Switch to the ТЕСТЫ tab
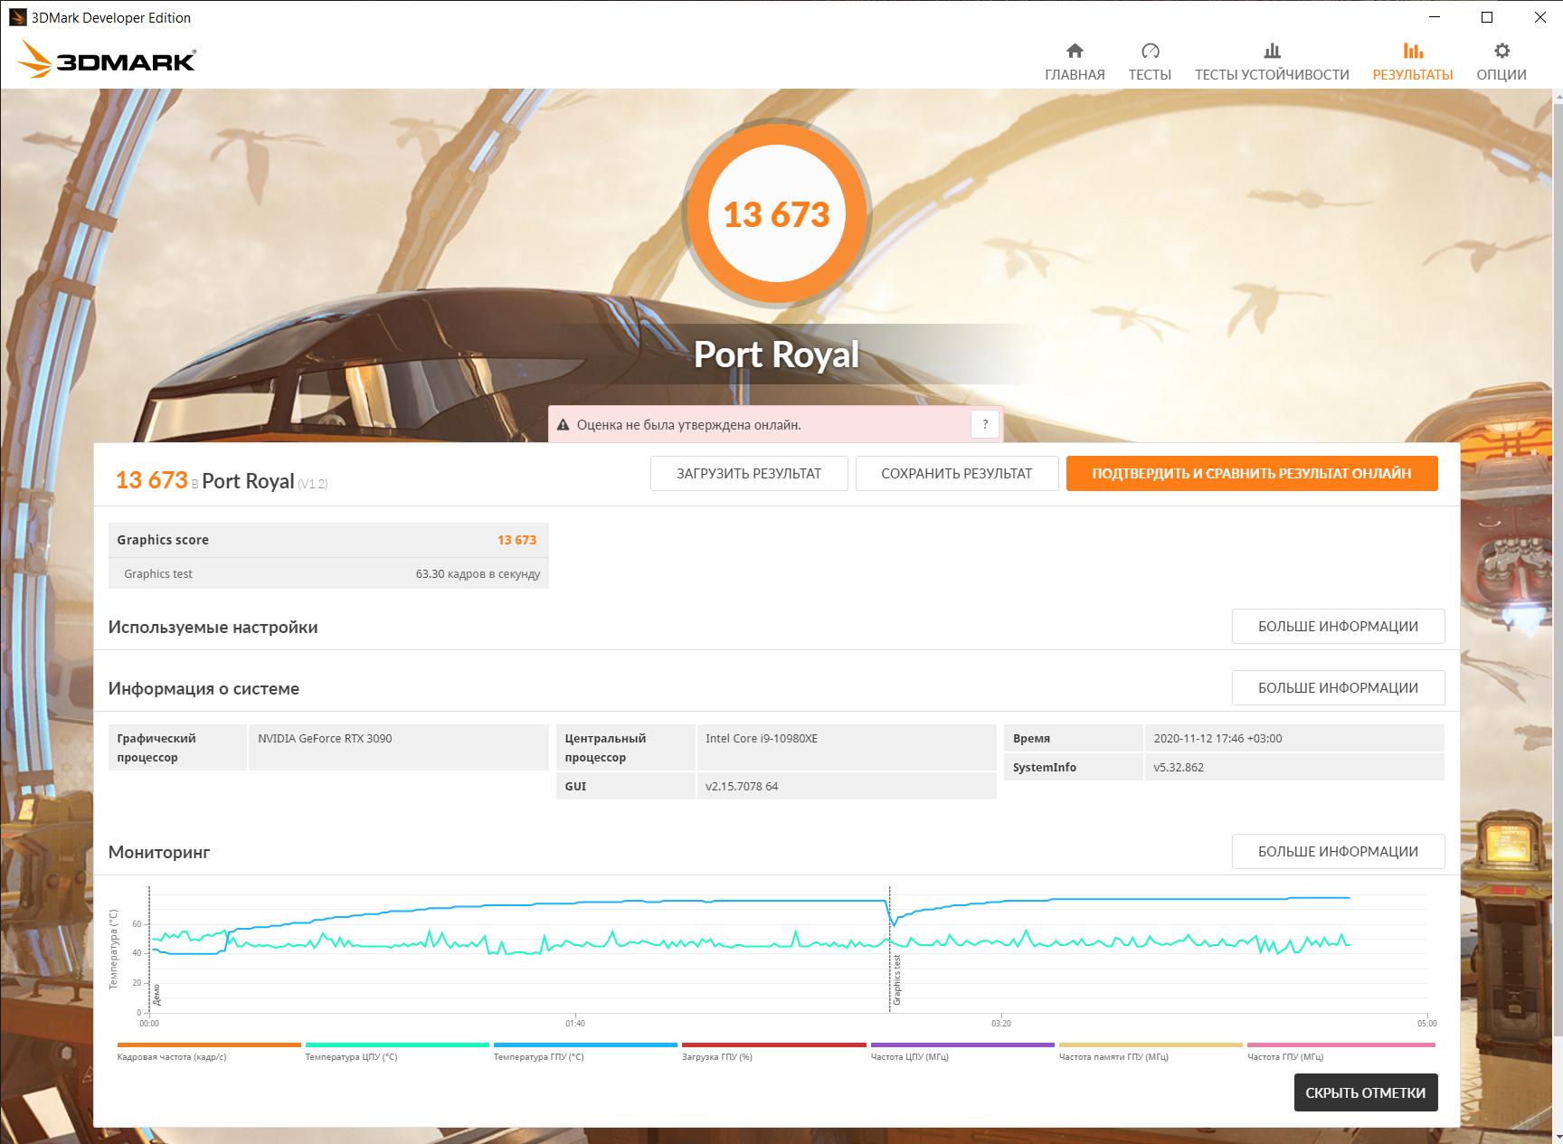 click(x=1150, y=62)
